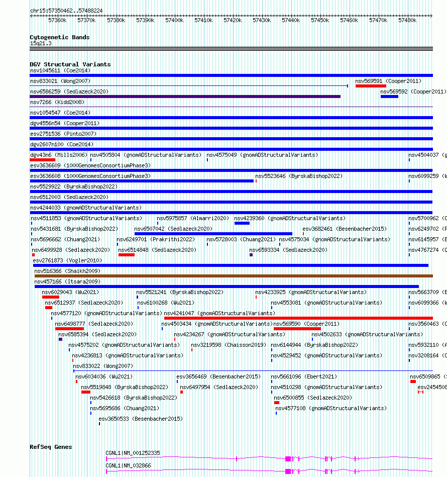
Task: Open nsv5696662 (Chuang2021) label
Action: (65, 239)
